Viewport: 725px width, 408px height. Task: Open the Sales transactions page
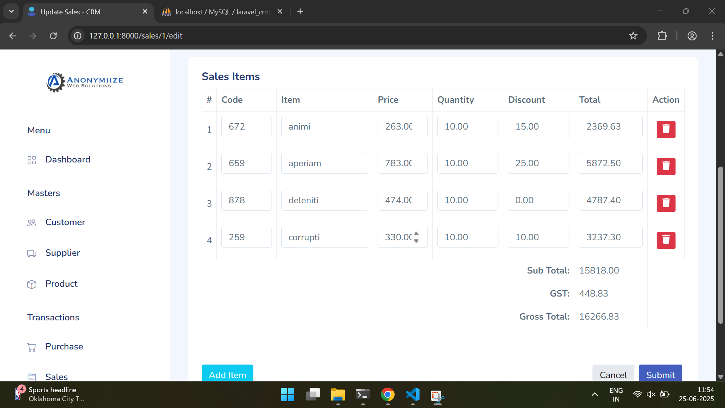click(x=56, y=377)
